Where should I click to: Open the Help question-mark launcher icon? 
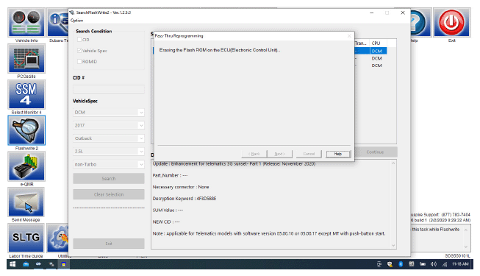[x=421, y=23]
